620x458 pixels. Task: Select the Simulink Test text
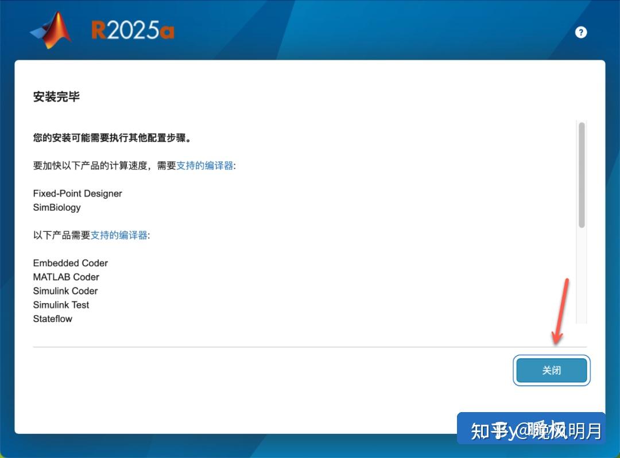click(61, 305)
